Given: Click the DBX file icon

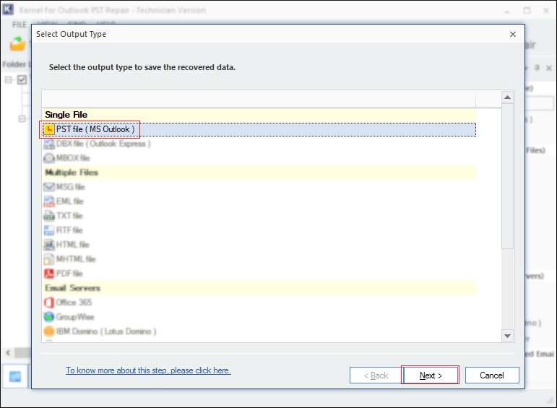Looking at the screenshot, I should (x=48, y=144).
